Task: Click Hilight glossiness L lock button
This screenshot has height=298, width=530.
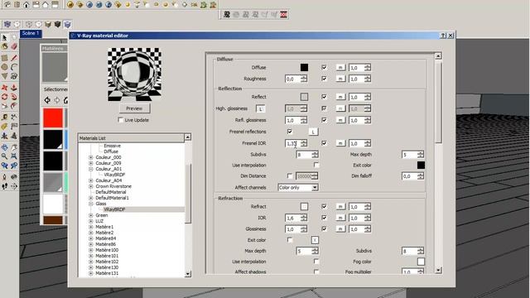Action: (260, 108)
